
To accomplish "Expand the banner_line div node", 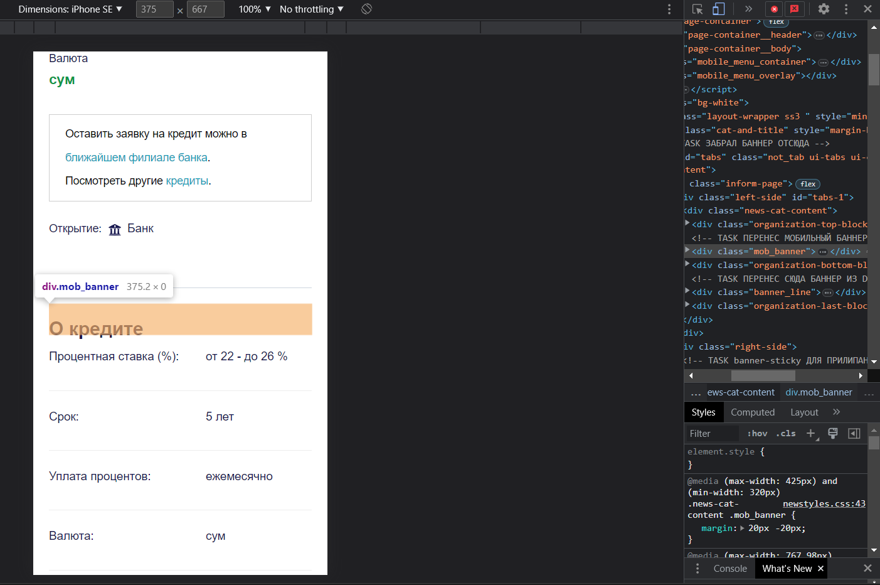I will pos(687,291).
